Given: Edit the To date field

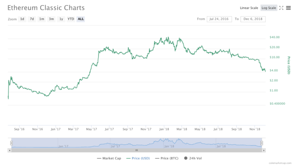Looking at the screenshot, I should pyautogui.click(x=253, y=19).
